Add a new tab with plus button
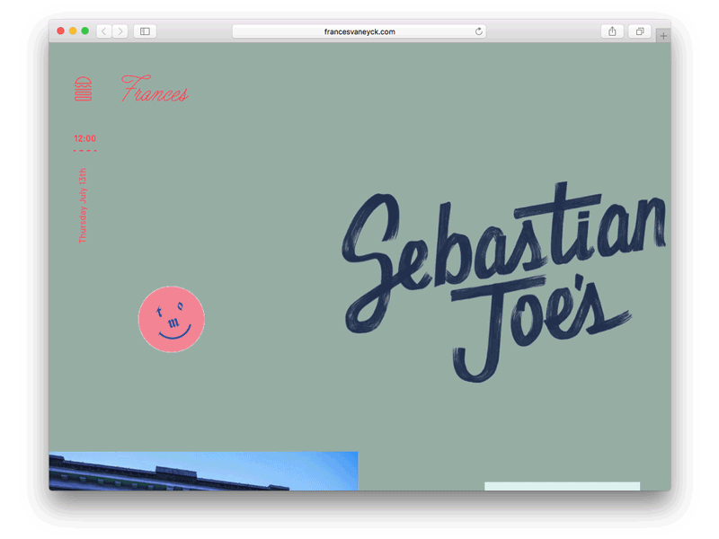This screenshot has height=539, width=719. (x=663, y=36)
